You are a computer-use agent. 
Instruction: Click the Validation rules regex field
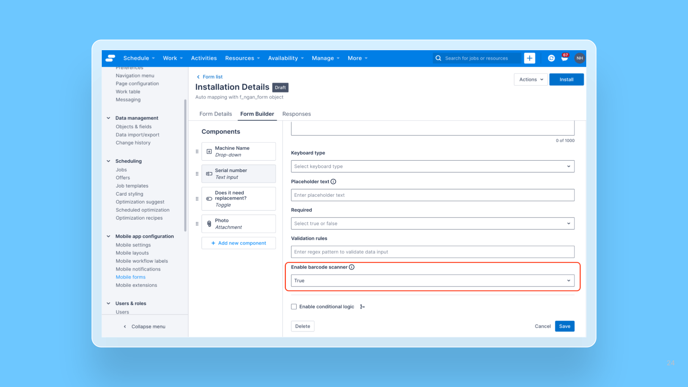(433, 252)
